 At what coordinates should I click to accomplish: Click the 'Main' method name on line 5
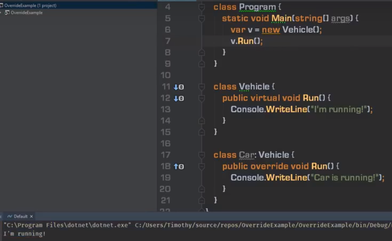tap(282, 18)
